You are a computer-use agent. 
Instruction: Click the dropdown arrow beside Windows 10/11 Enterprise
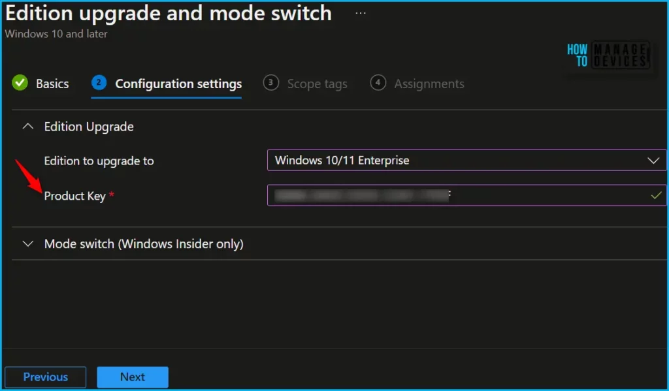[653, 161]
